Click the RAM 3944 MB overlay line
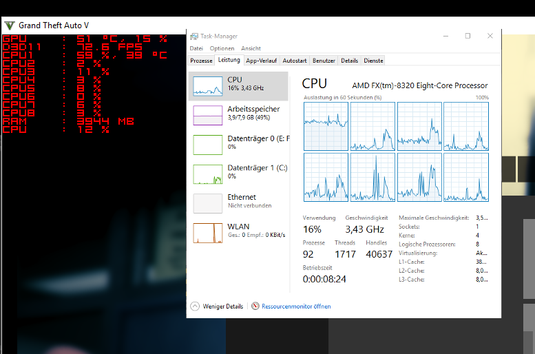This screenshot has width=535, height=354. (68, 121)
